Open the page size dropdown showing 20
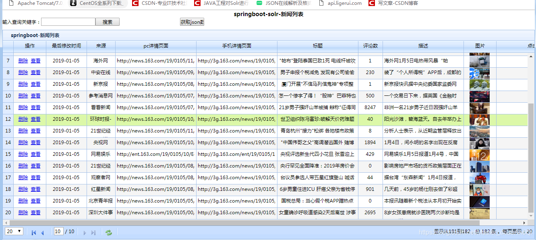Image resolution: width=536 pixels, height=240 pixels. click(x=14, y=231)
